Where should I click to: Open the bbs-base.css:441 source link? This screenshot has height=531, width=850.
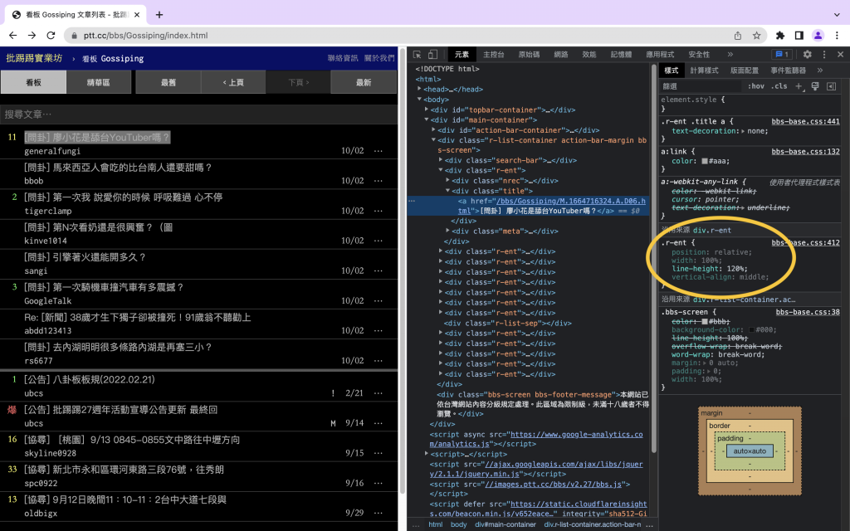tap(805, 121)
